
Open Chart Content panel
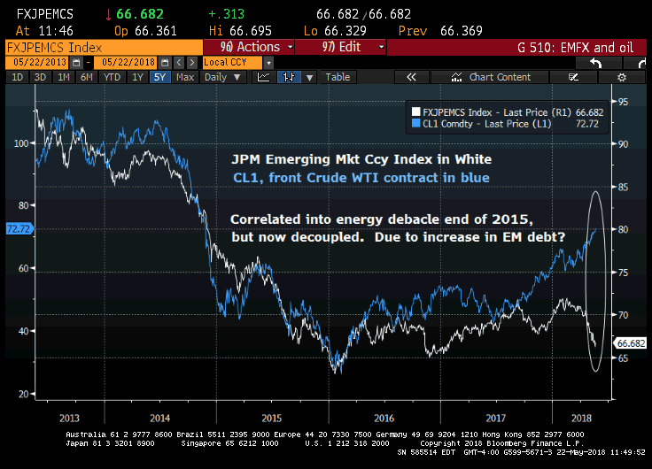coord(490,77)
